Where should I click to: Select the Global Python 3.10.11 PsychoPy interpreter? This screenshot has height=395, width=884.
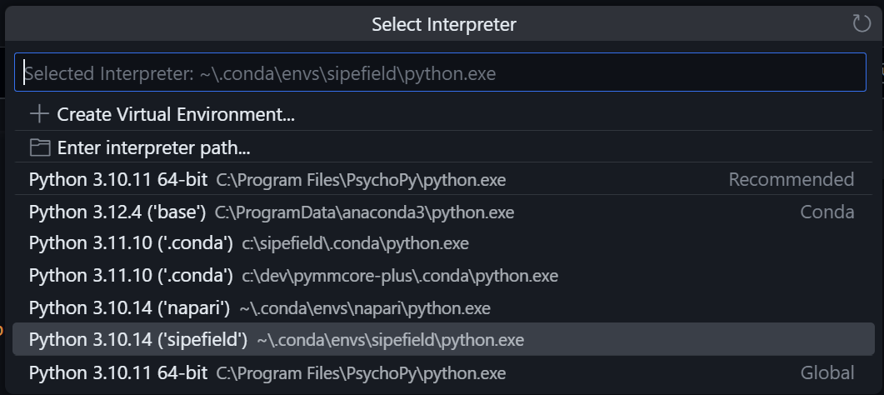pos(443,372)
